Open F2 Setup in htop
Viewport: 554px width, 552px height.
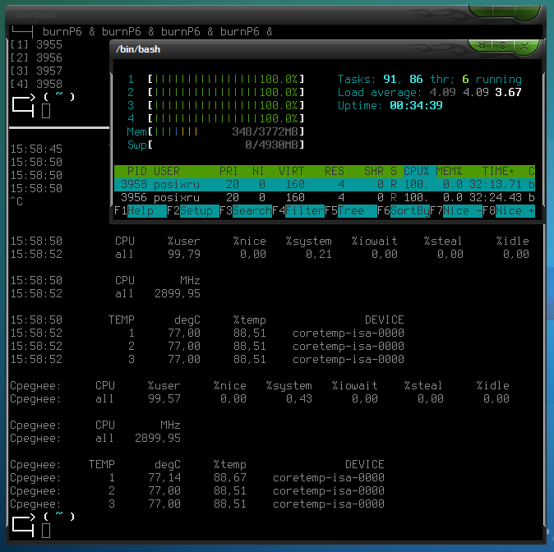[x=193, y=211]
